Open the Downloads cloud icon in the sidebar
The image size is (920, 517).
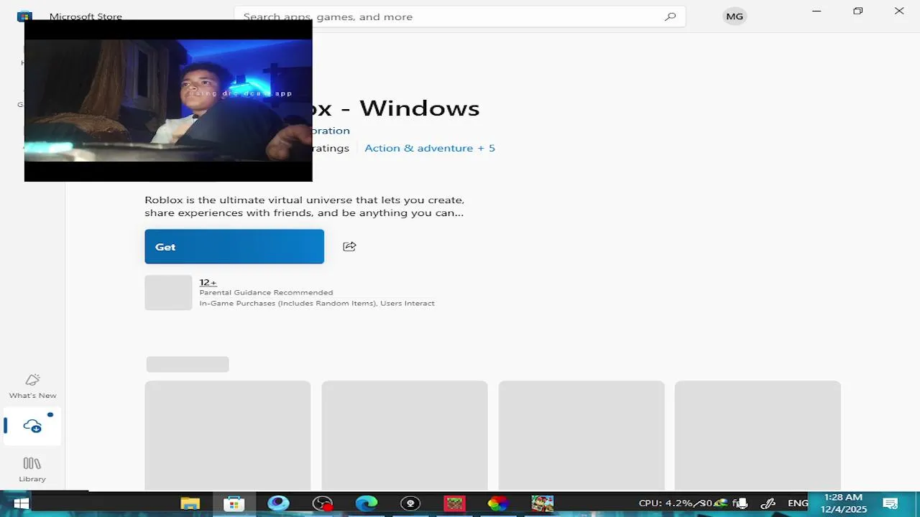click(32, 426)
